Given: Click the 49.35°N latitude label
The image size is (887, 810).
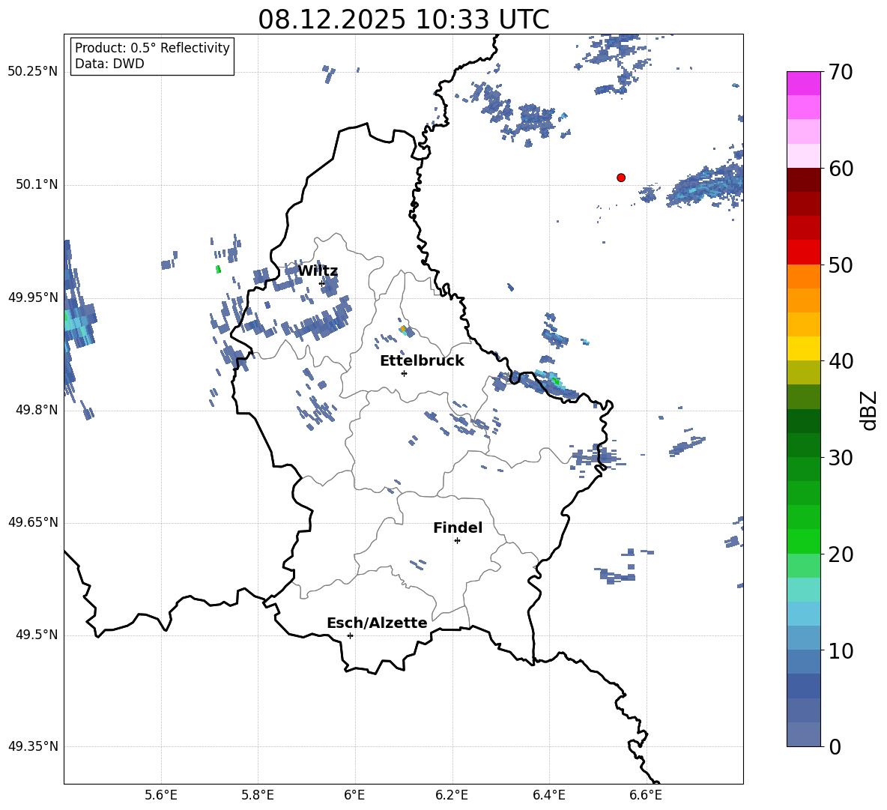Looking at the screenshot, I should pyautogui.click(x=33, y=746).
